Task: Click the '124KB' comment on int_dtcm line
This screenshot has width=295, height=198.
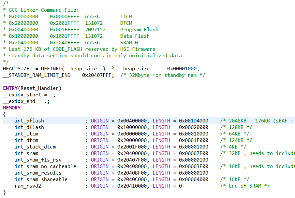Action: (x=236, y=140)
